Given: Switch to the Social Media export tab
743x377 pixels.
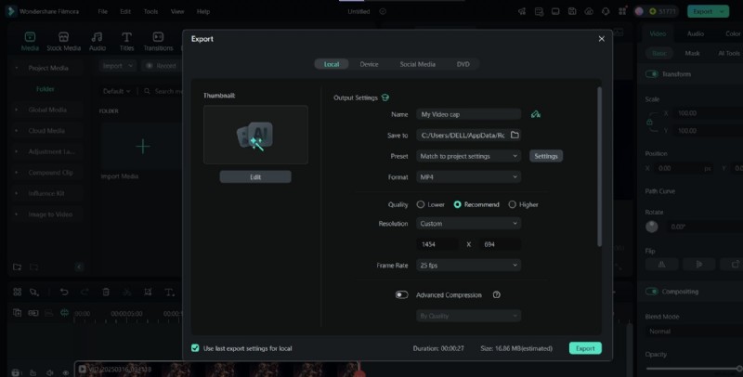Looking at the screenshot, I should [x=417, y=64].
